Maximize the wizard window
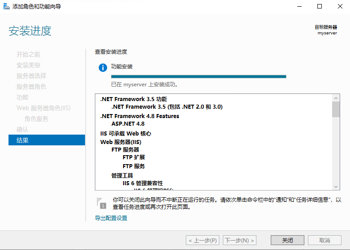350x250 pixels. [319, 7]
